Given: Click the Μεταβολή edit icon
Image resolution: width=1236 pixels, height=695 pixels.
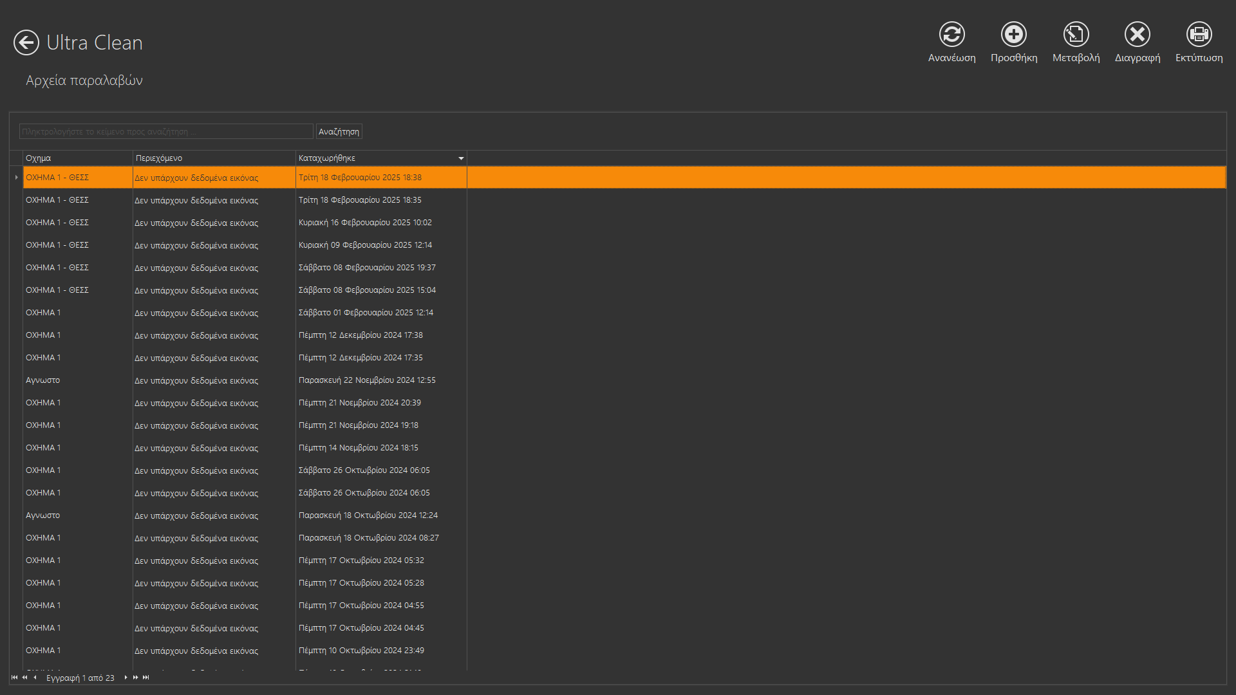Looking at the screenshot, I should [x=1076, y=35].
